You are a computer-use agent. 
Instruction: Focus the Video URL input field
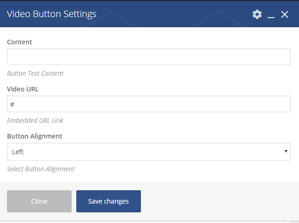(x=148, y=104)
